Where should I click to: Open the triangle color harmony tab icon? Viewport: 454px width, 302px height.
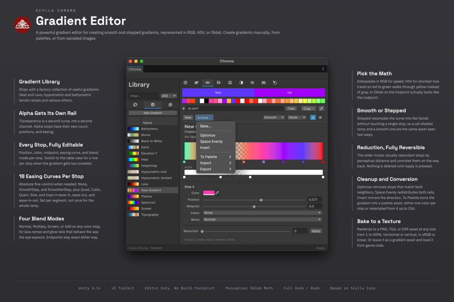click(230, 82)
